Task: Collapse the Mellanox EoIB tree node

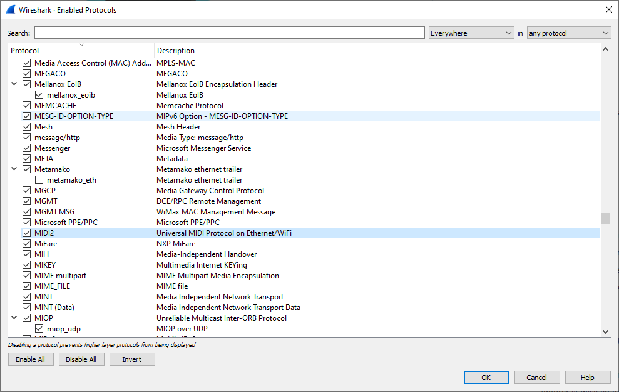Action: pos(14,84)
